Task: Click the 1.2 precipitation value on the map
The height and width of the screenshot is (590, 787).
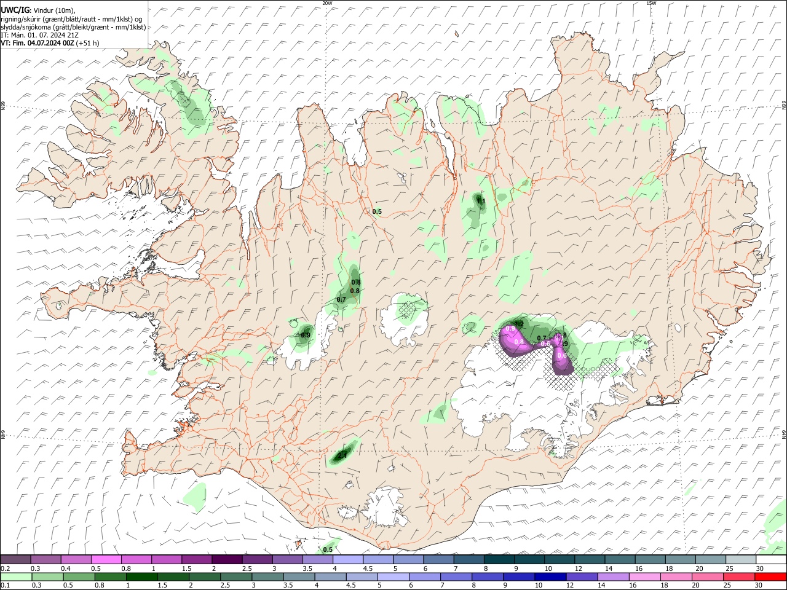Action: (x=519, y=324)
